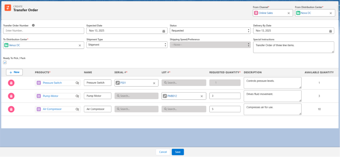Delete the Pump Motor line item row

click(x=11, y=96)
